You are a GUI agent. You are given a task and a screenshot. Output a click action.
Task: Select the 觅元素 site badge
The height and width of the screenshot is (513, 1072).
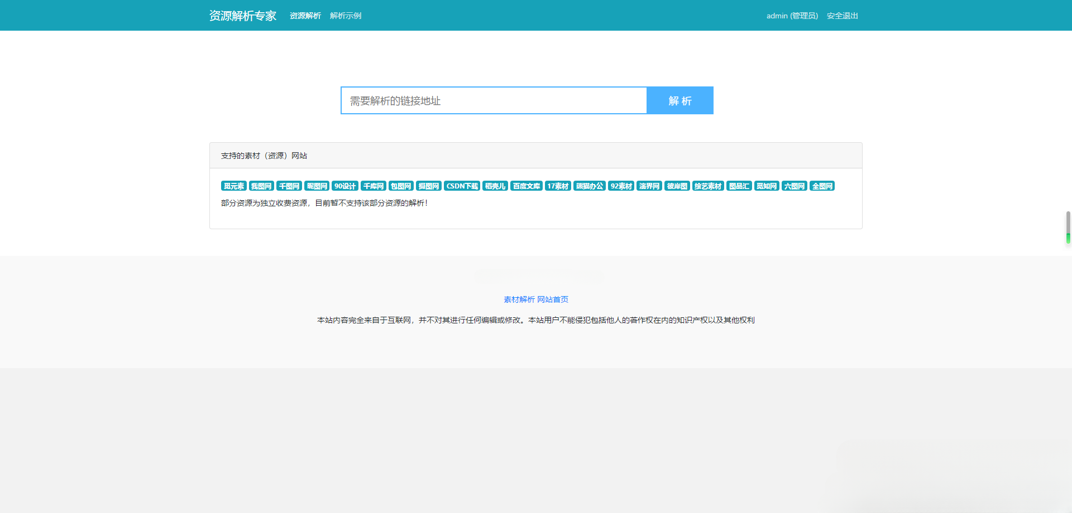(234, 186)
